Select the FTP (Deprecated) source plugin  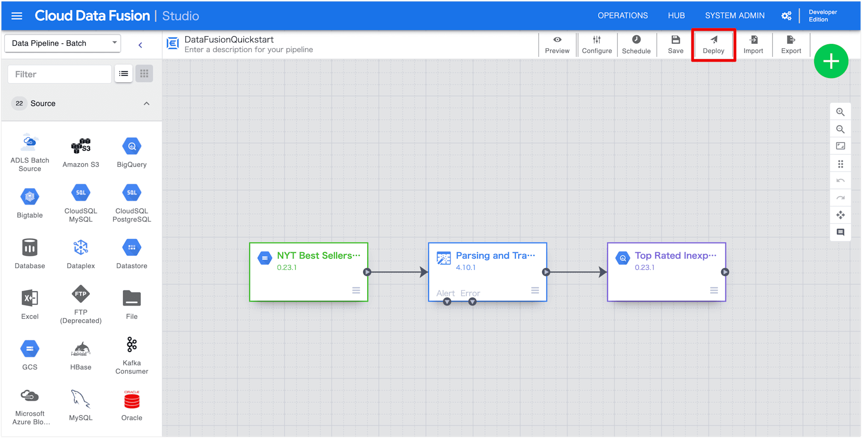tap(81, 304)
